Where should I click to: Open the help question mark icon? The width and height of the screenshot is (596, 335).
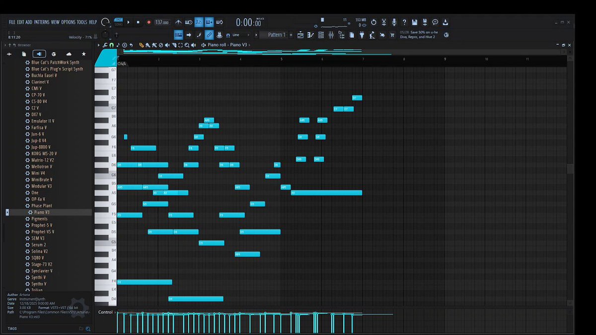coord(404,22)
